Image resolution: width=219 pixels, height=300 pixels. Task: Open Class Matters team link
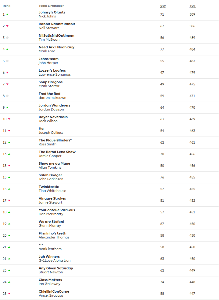pyautogui.click(x=50, y=280)
